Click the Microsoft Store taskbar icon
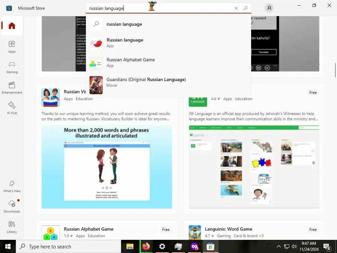Screen dimensions: 337x253 coord(210,246)
